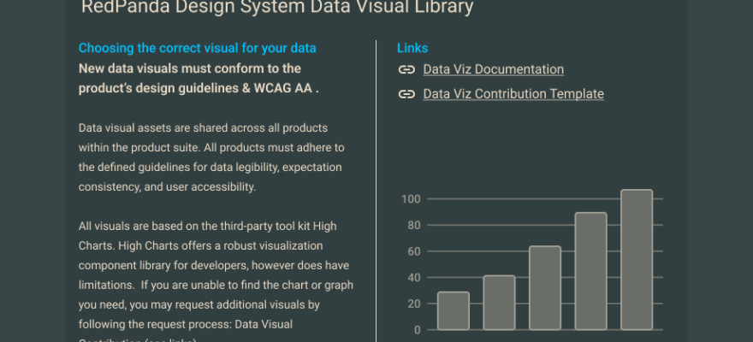Select the second bar in the bar chart
This screenshot has height=342, width=753.
(499, 303)
